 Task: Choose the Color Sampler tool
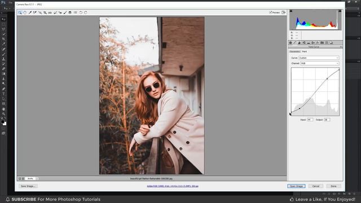35,12
